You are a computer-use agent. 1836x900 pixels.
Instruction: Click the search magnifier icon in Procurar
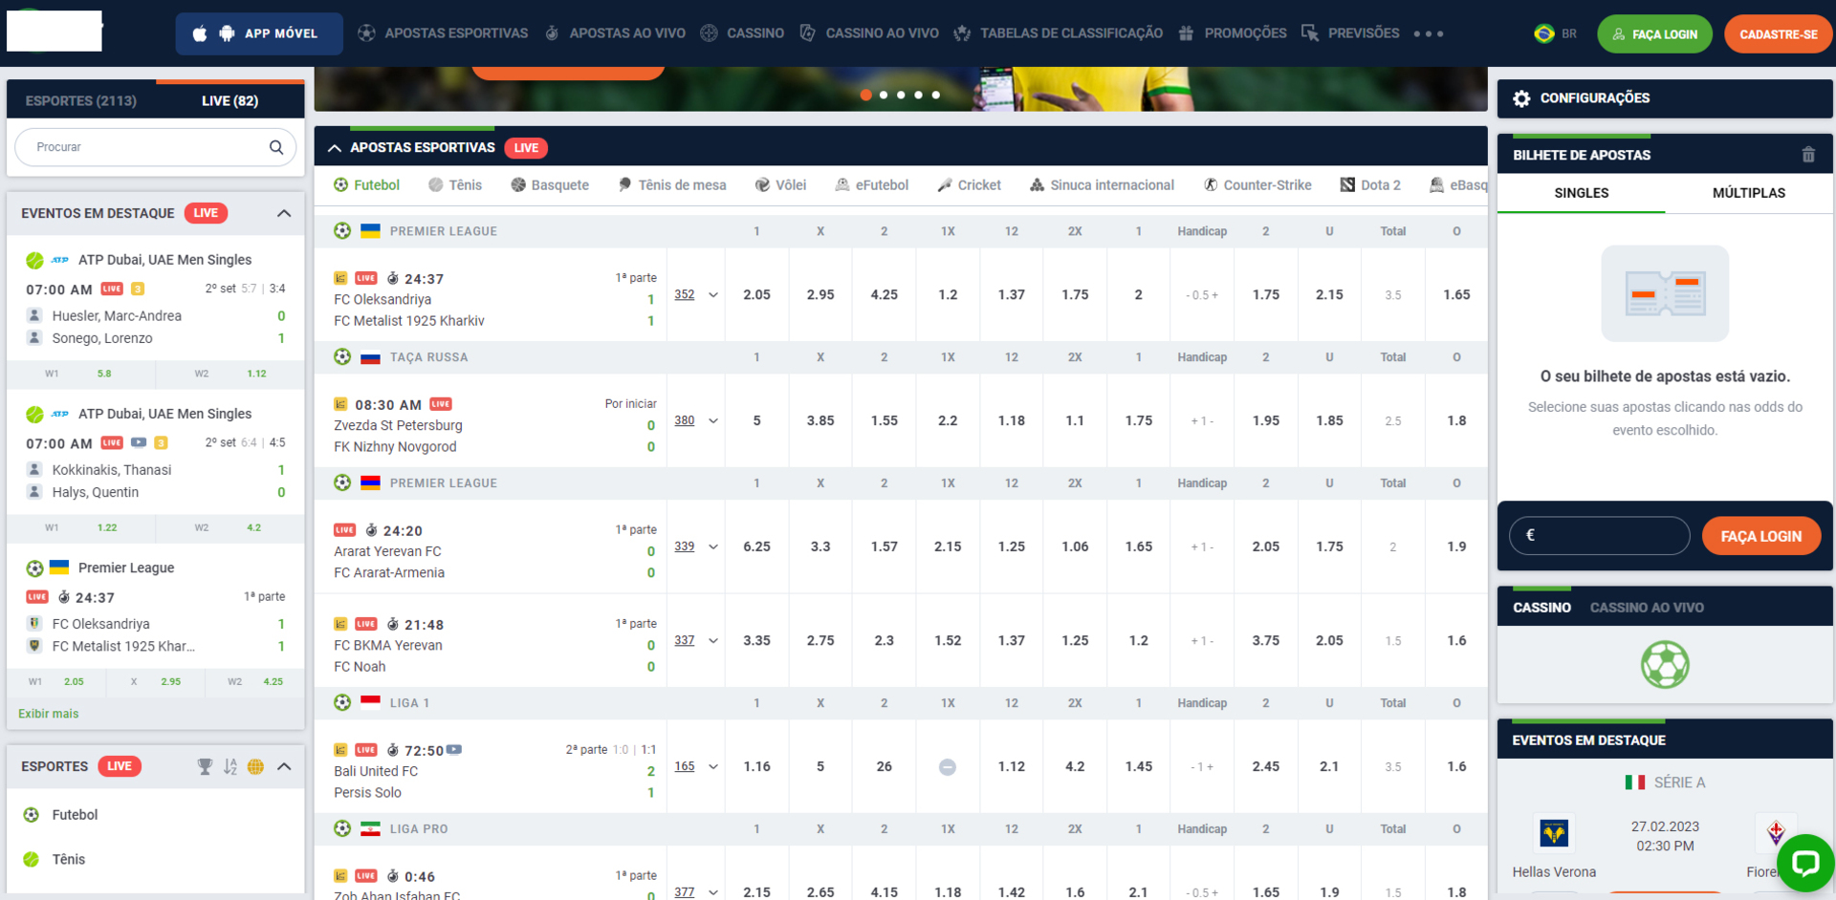click(x=276, y=147)
